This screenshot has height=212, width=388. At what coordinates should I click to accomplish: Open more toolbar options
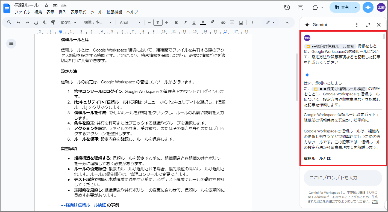(x=252, y=22)
